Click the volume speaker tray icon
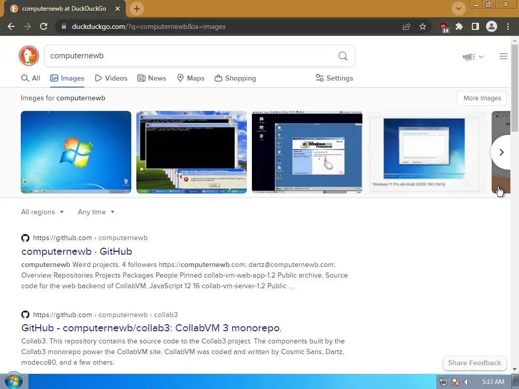Viewport: 519px width, 389px height. tap(468, 382)
